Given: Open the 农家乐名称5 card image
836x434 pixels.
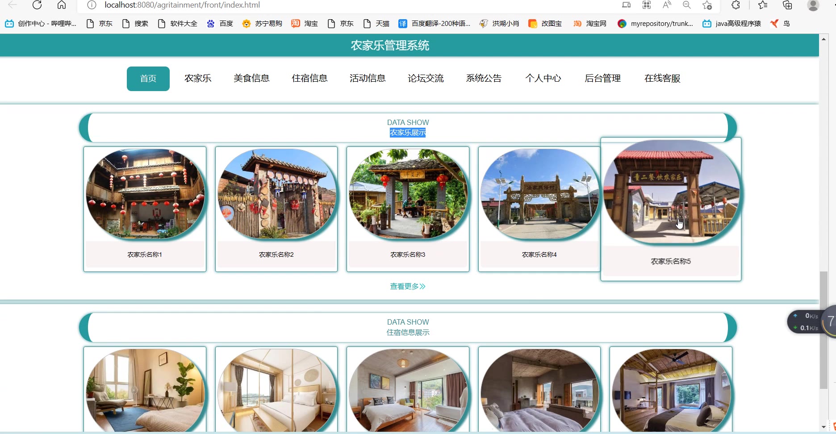Looking at the screenshot, I should (x=671, y=192).
